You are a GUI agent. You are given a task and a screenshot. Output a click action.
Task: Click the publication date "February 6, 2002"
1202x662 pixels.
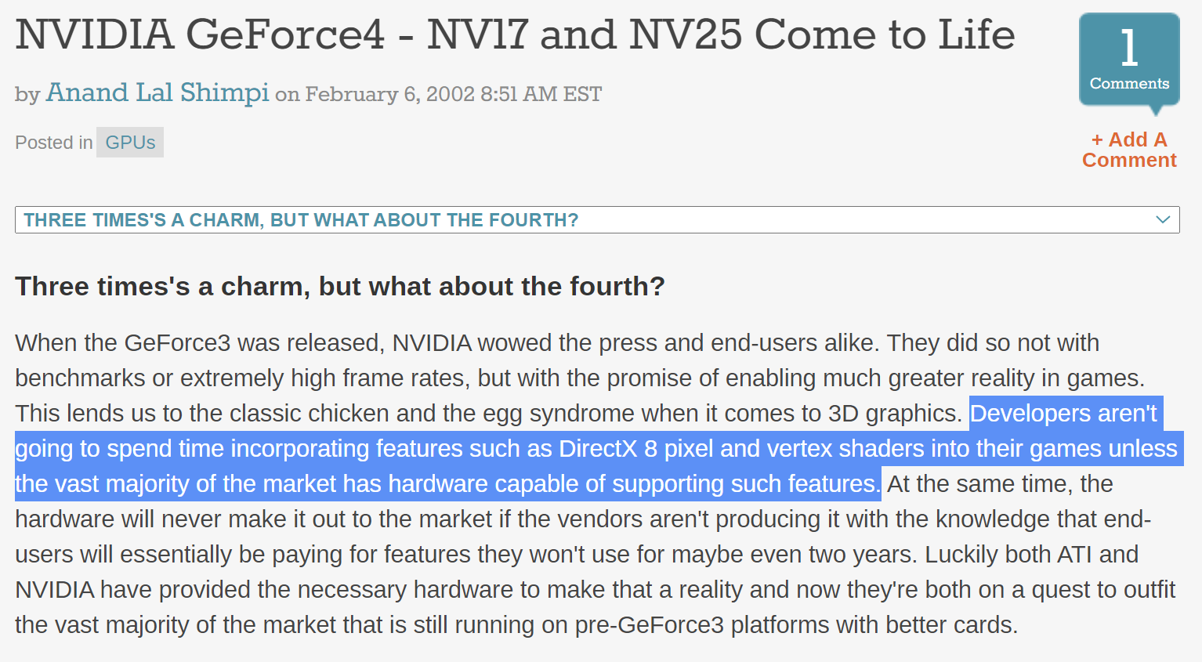point(389,95)
